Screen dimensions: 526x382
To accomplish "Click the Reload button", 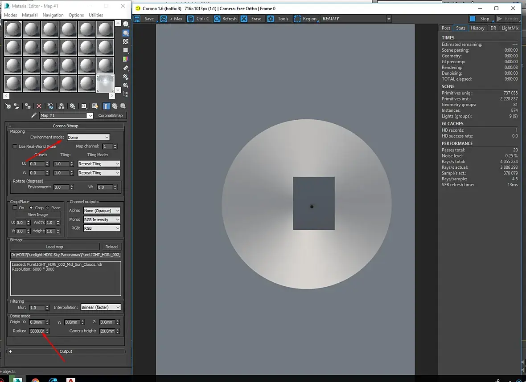I will [x=111, y=247].
